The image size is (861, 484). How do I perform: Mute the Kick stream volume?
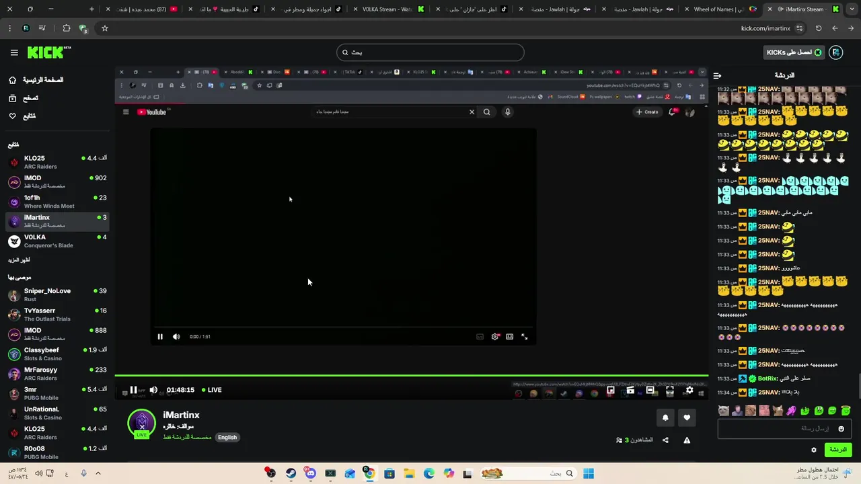point(153,390)
